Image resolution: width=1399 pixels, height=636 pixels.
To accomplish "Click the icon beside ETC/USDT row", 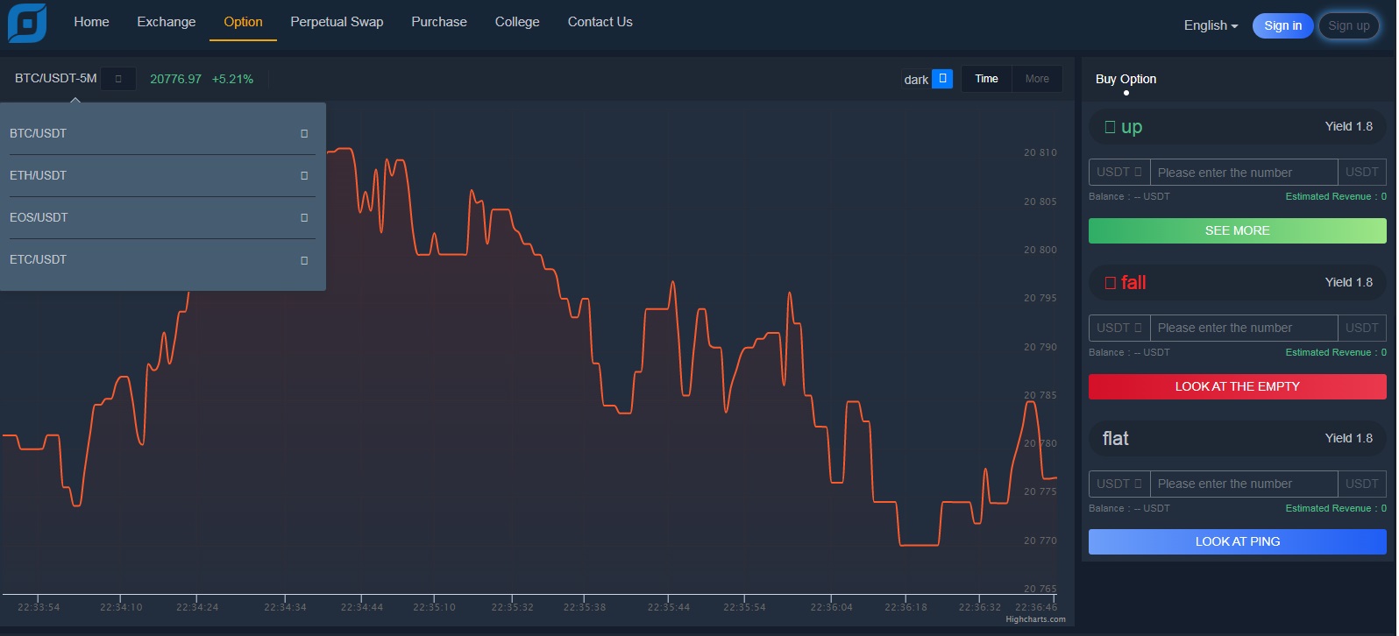I will click(x=304, y=260).
